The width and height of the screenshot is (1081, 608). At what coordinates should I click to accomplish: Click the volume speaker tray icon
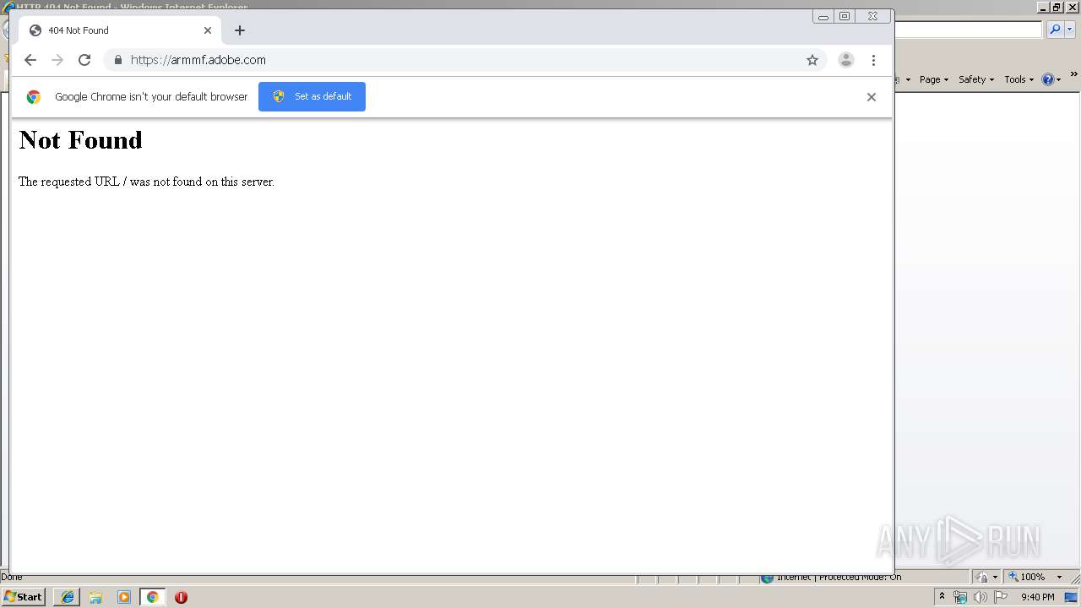tap(980, 597)
